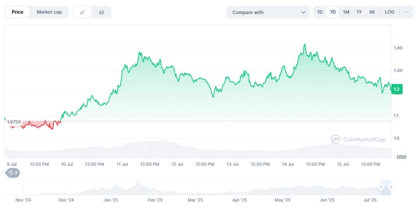Screen dimensions: 417x212
Task: Click the 1.0 price axis label
Action: pos(396,138)
